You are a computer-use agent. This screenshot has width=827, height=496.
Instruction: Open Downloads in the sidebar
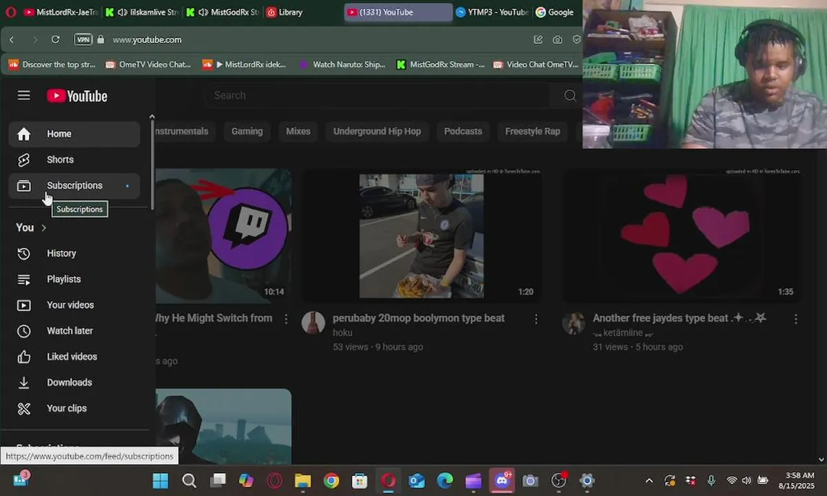(x=74, y=382)
